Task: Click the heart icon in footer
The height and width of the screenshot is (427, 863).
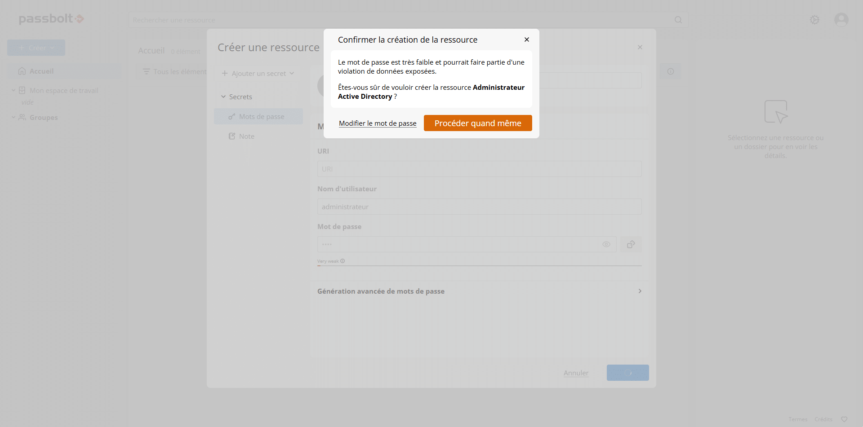Action: [x=844, y=419]
